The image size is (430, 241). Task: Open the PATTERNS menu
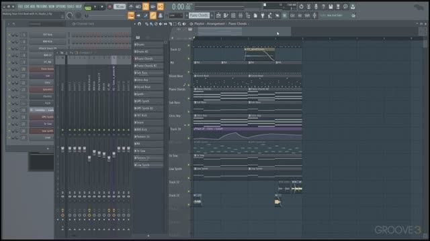pyautogui.click(x=42, y=6)
